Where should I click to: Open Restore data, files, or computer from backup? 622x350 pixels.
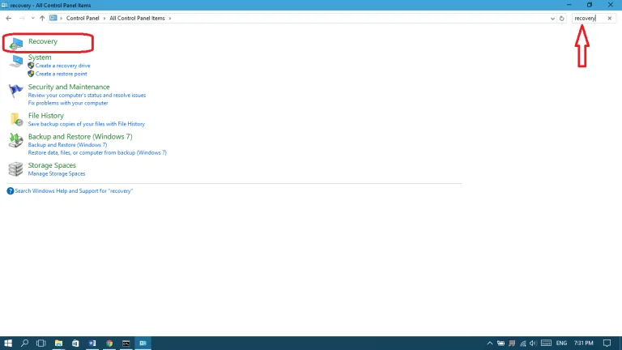[97, 153]
